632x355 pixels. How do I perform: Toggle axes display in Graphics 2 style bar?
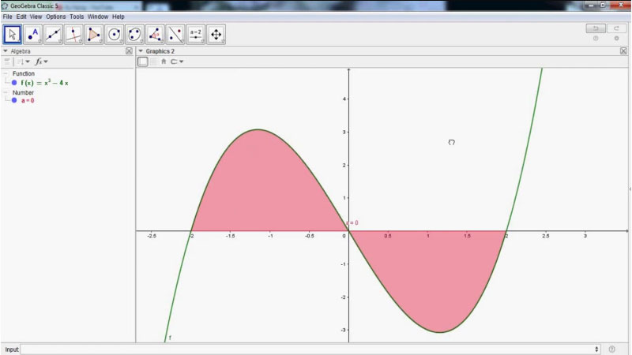point(143,62)
